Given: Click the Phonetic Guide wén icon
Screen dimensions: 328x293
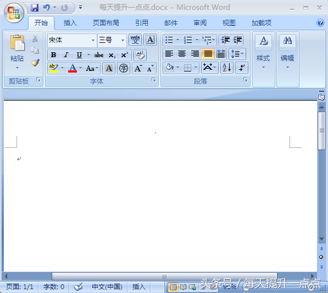Looking at the screenshot, I should (x=135, y=40).
